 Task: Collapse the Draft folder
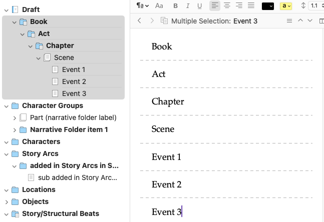6,9
